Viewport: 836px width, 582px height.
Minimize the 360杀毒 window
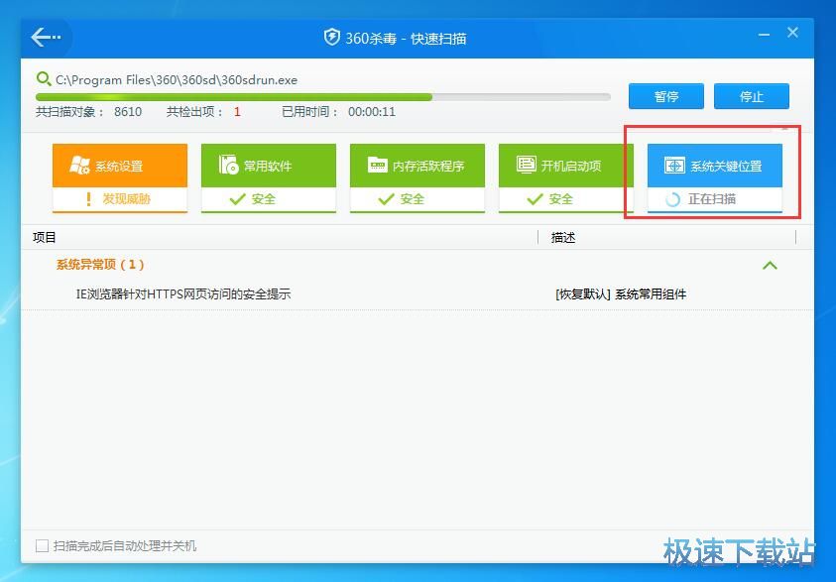click(764, 35)
